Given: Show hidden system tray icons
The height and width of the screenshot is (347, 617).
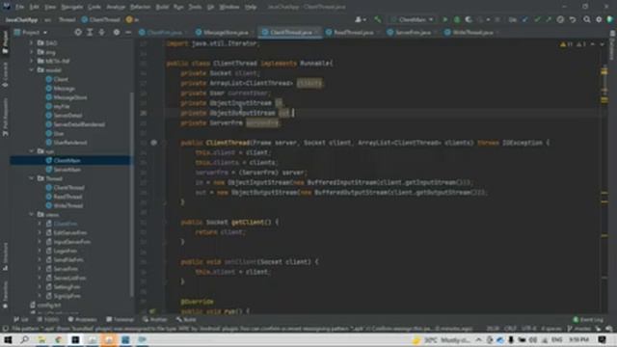Looking at the screenshot, I should (478, 339).
